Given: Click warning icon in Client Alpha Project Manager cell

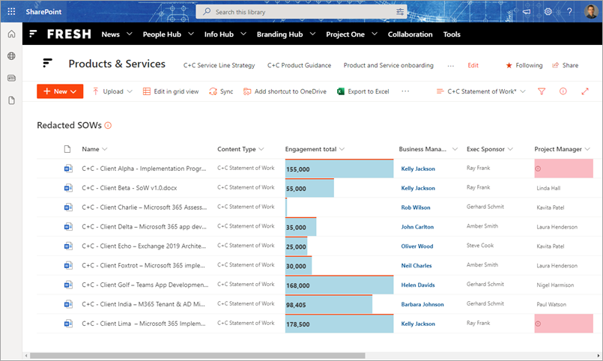Looking at the screenshot, I should 538,169.
